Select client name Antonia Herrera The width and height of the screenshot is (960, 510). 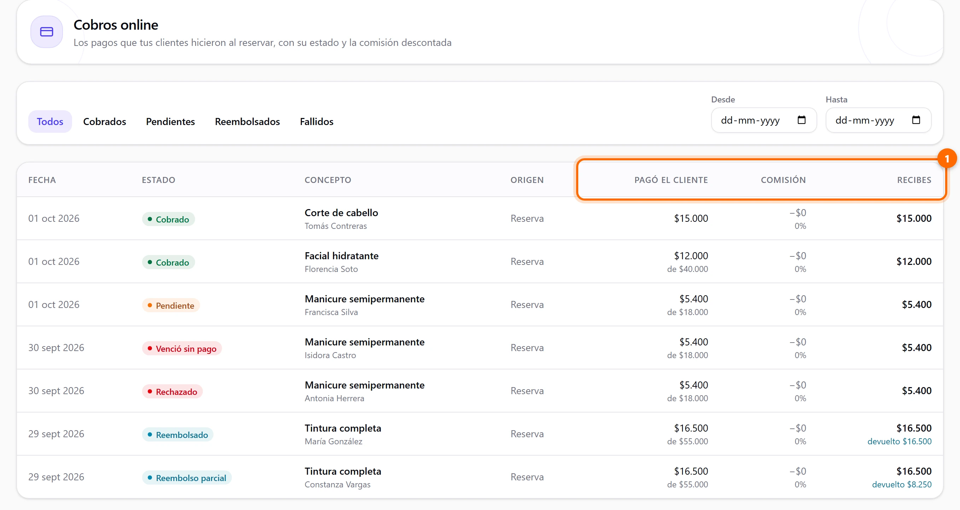(334, 398)
